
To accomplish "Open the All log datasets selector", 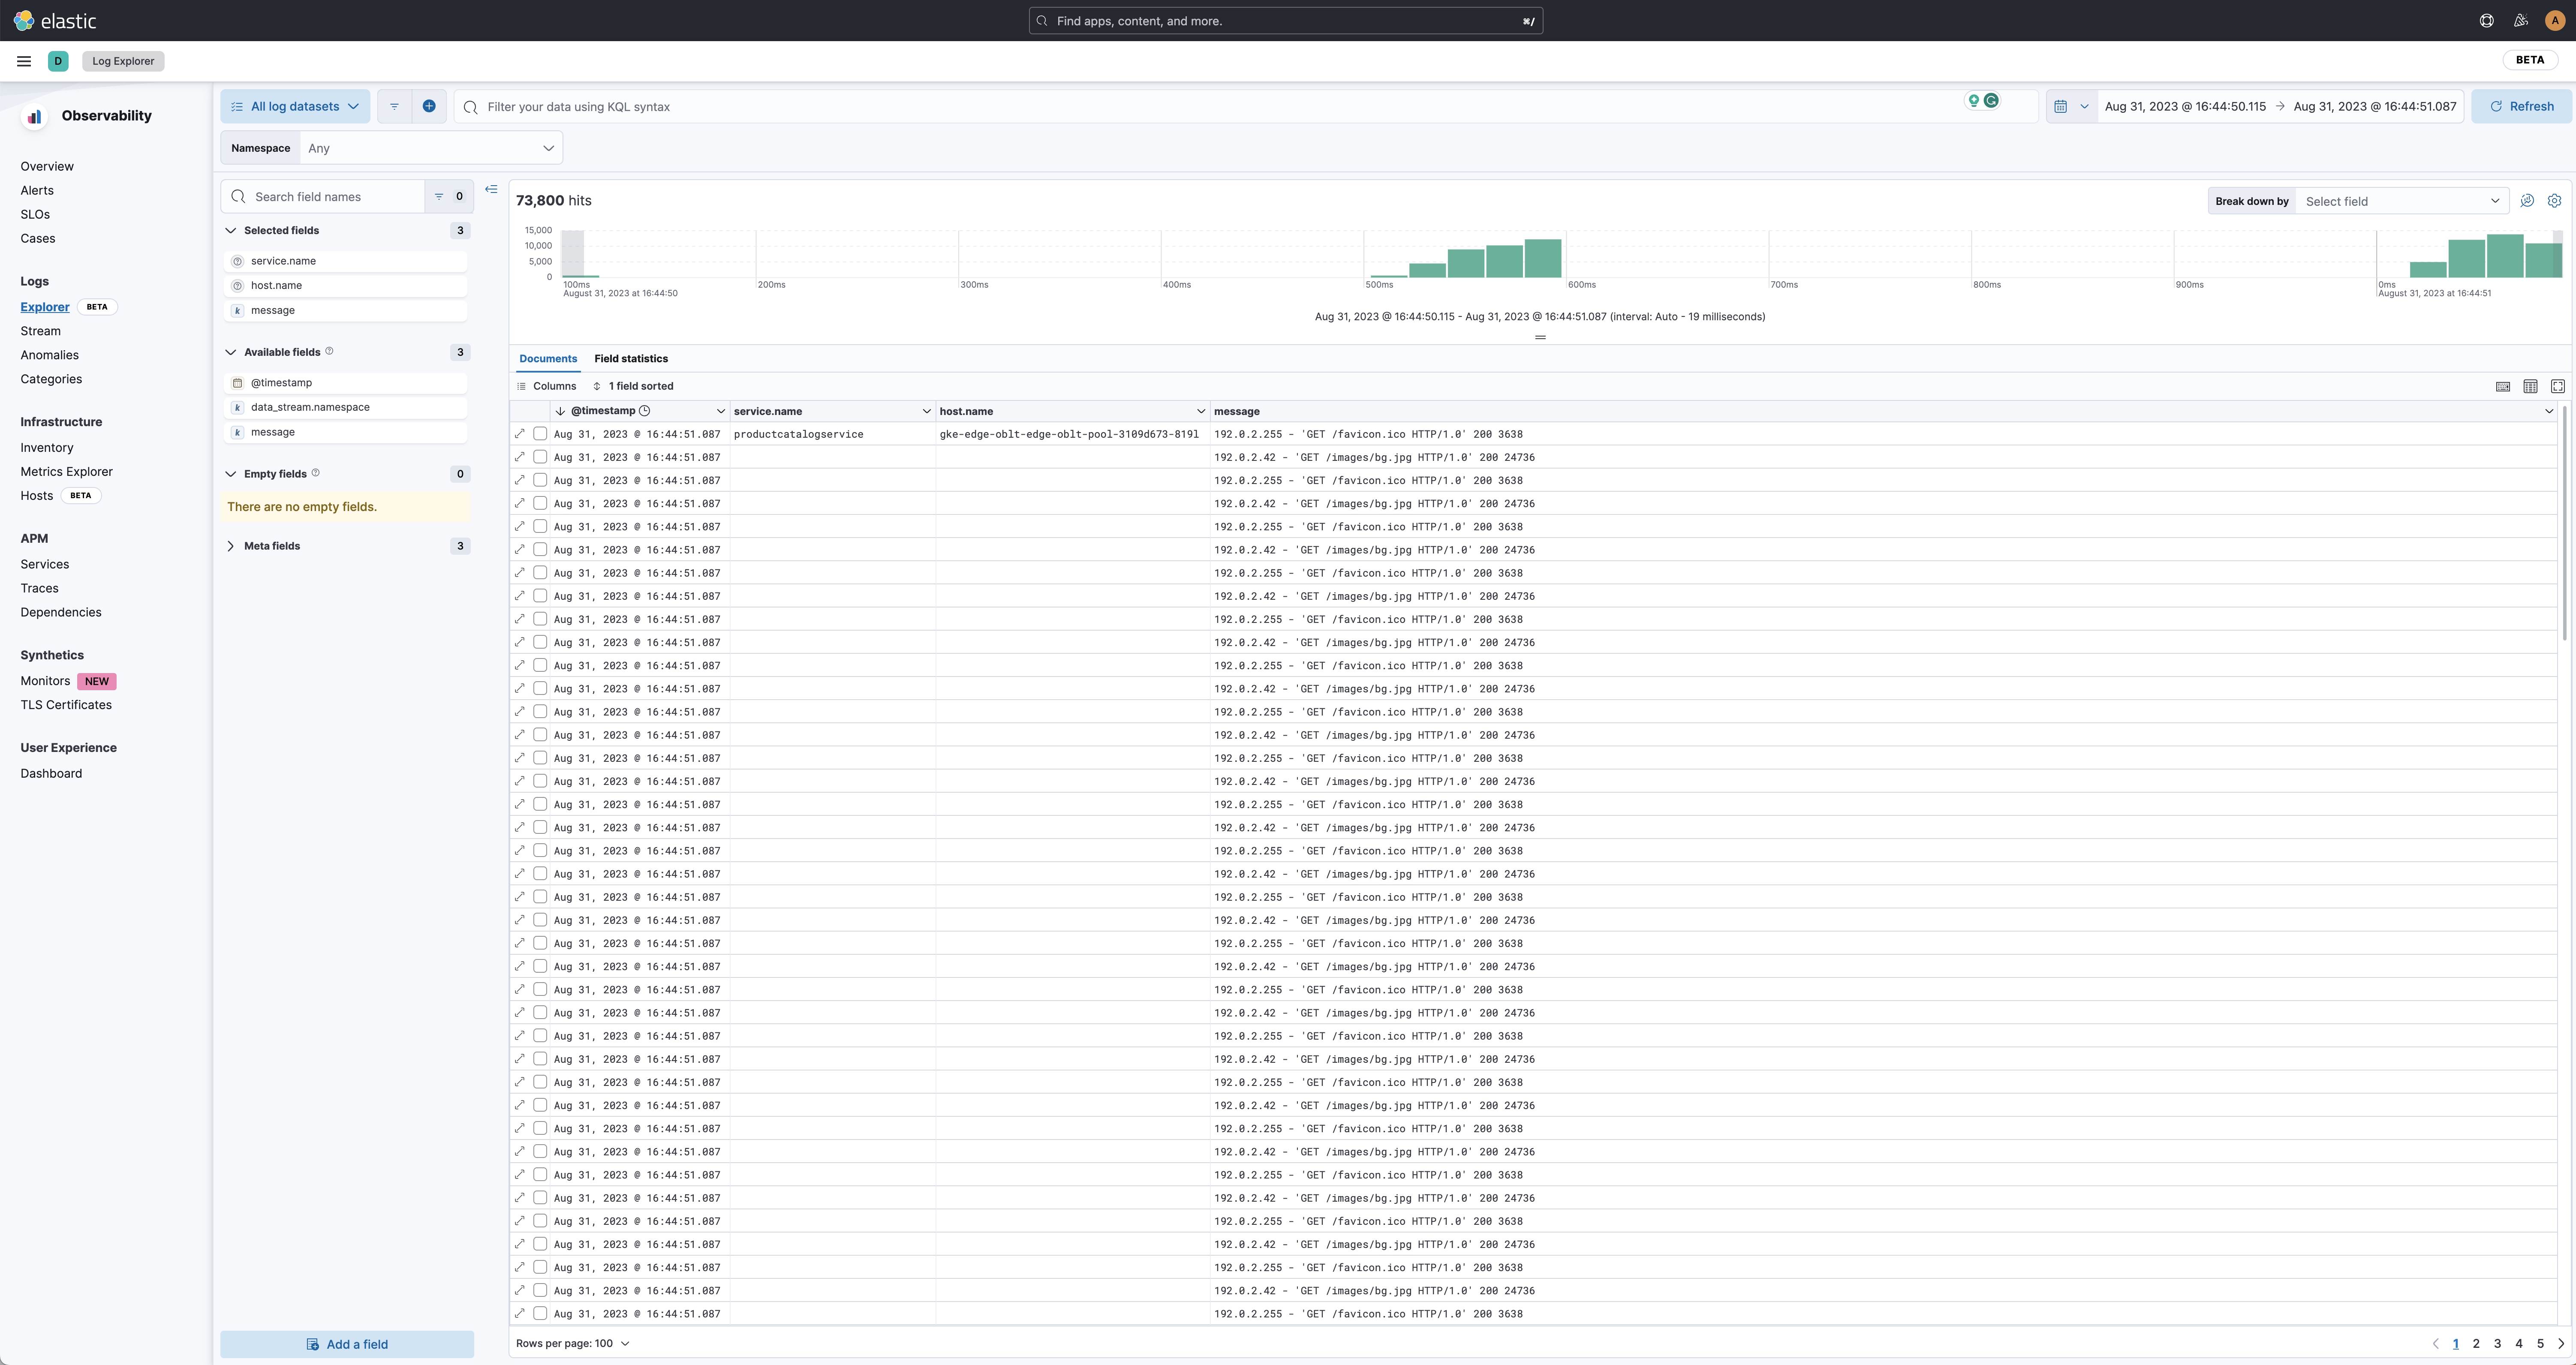I will tap(295, 106).
